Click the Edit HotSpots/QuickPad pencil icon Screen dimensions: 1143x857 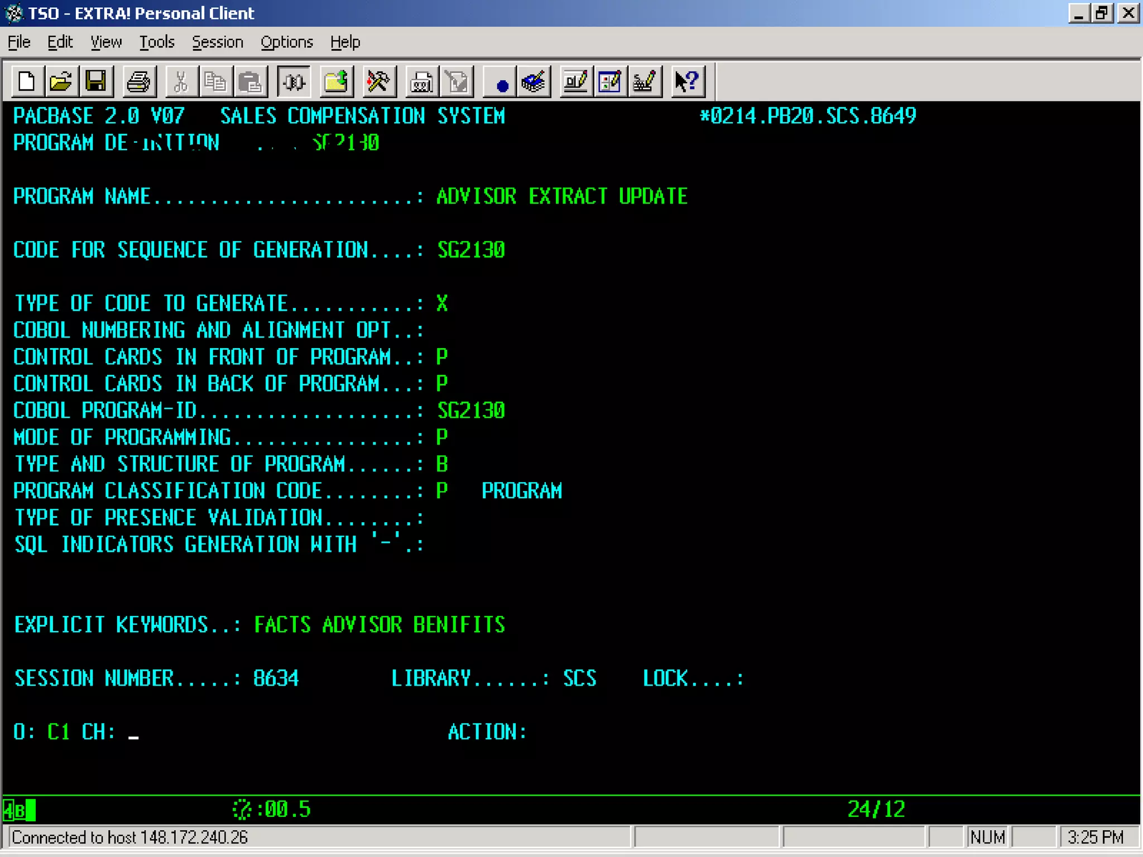[x=610, y=82]
